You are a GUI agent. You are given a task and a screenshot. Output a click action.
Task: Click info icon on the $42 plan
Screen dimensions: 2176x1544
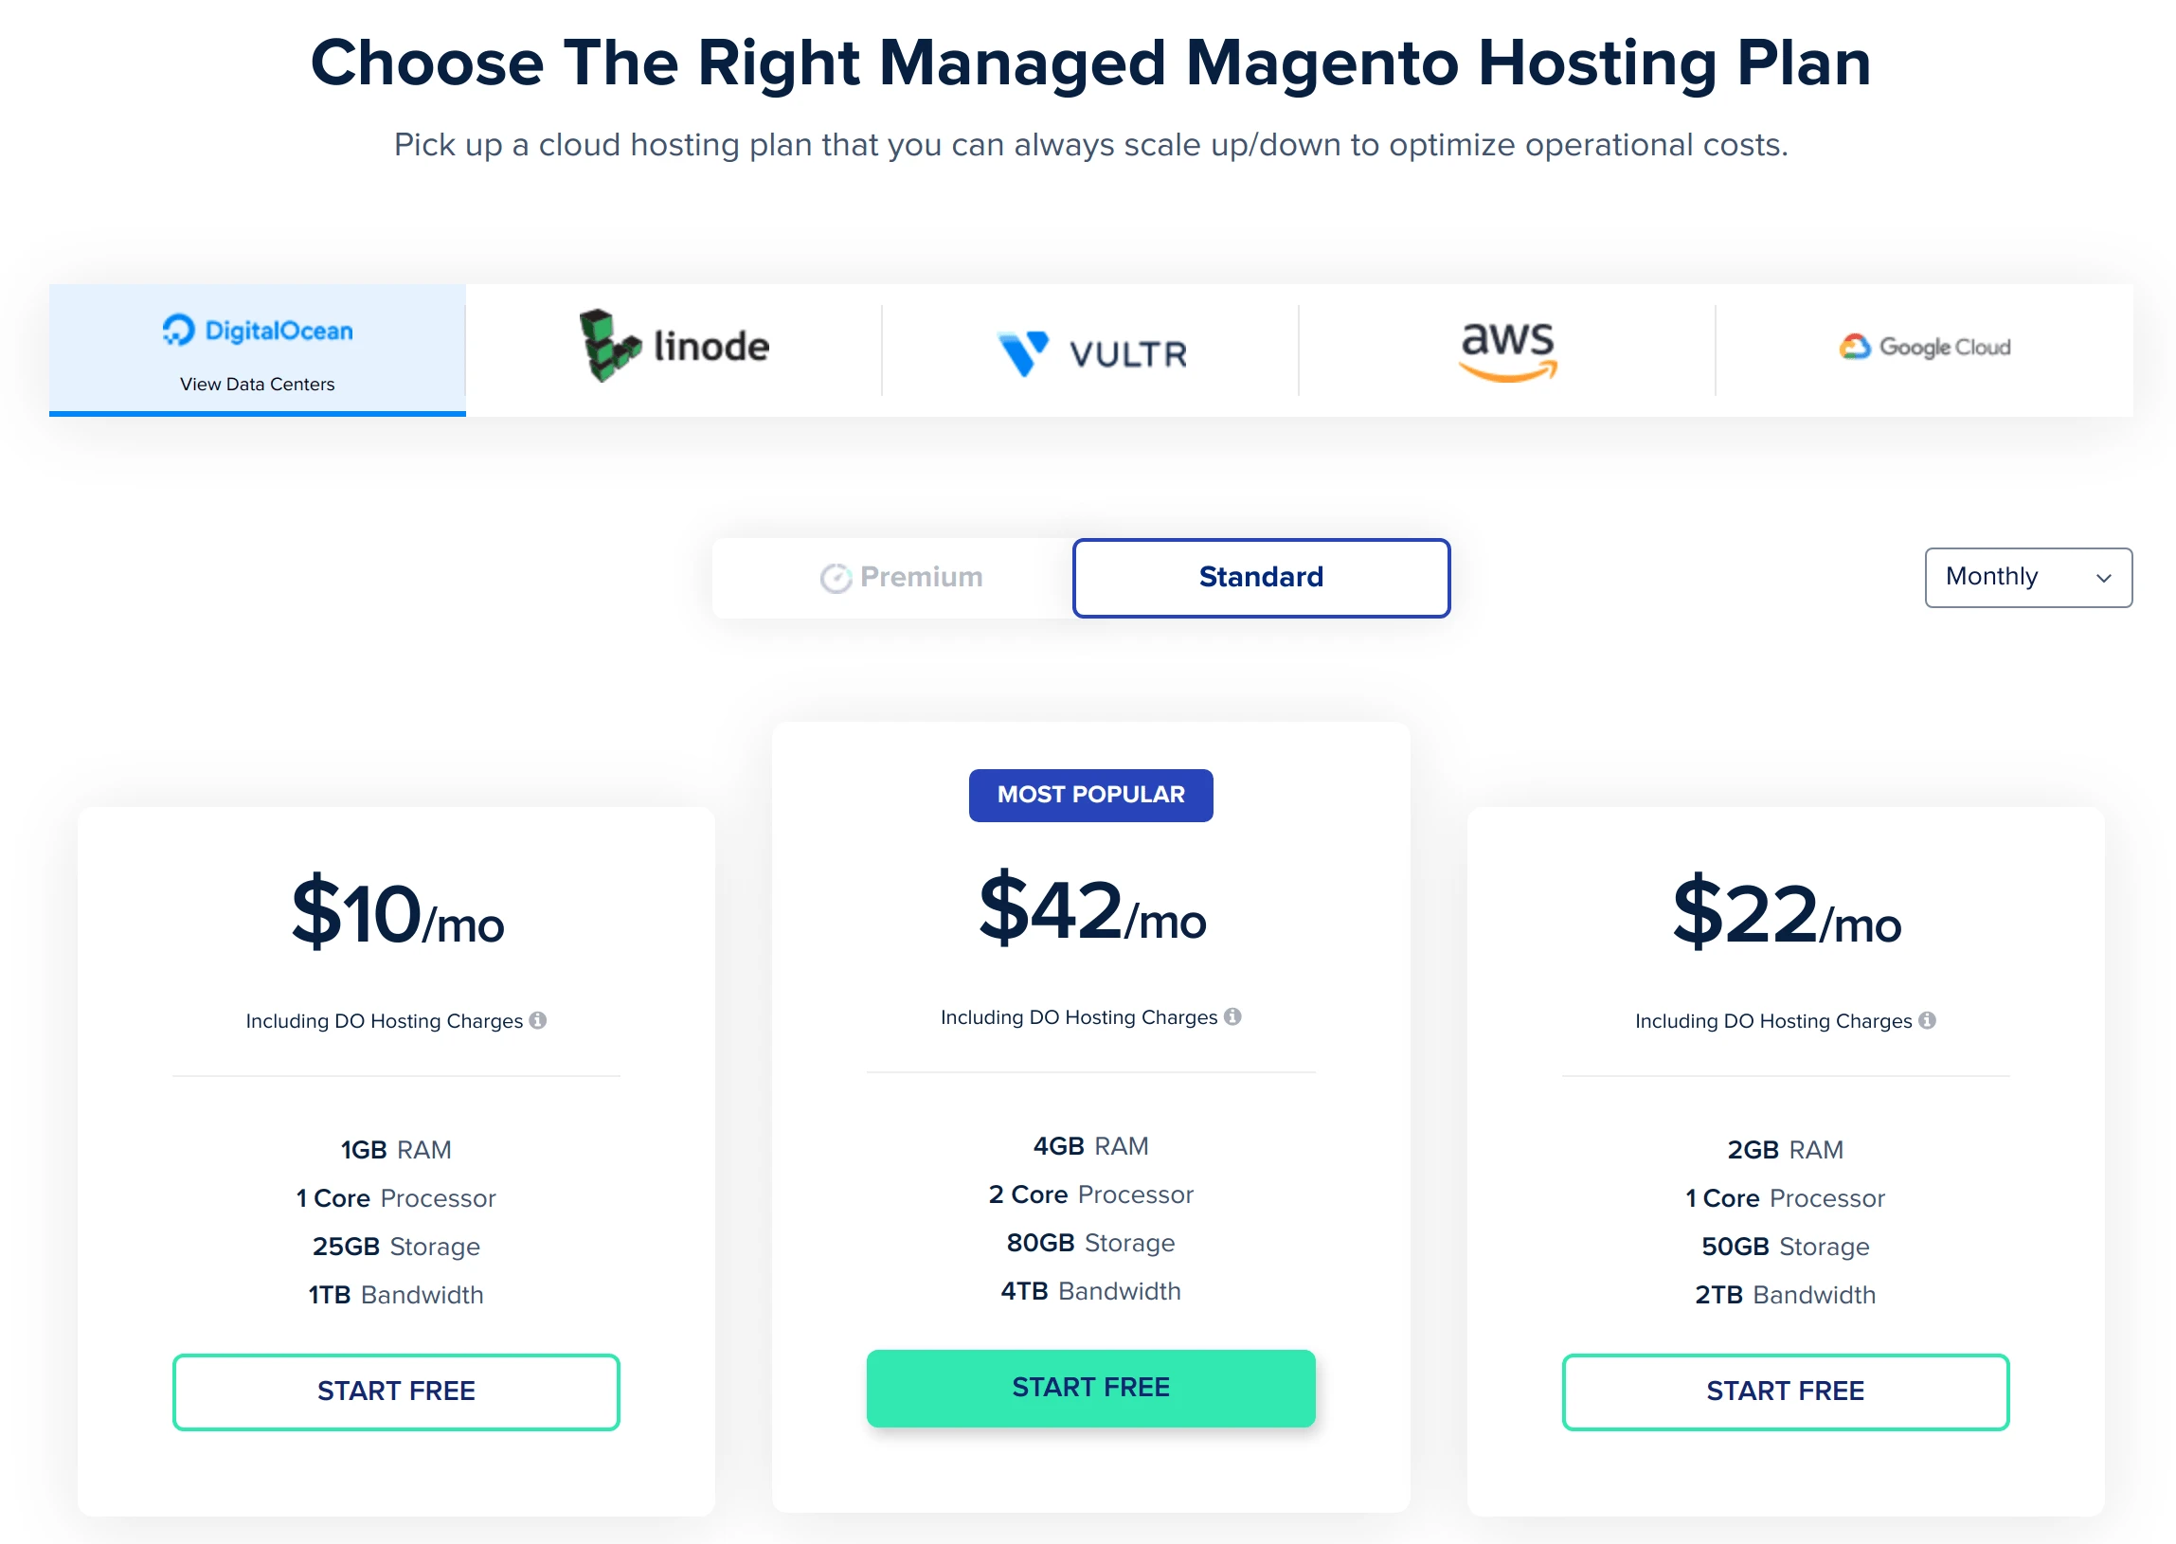[x=1232, y=1016]
